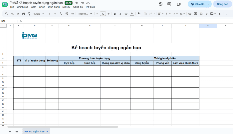
Task: Click the horizontal scrollbar
Action: [x=63, y=127]
